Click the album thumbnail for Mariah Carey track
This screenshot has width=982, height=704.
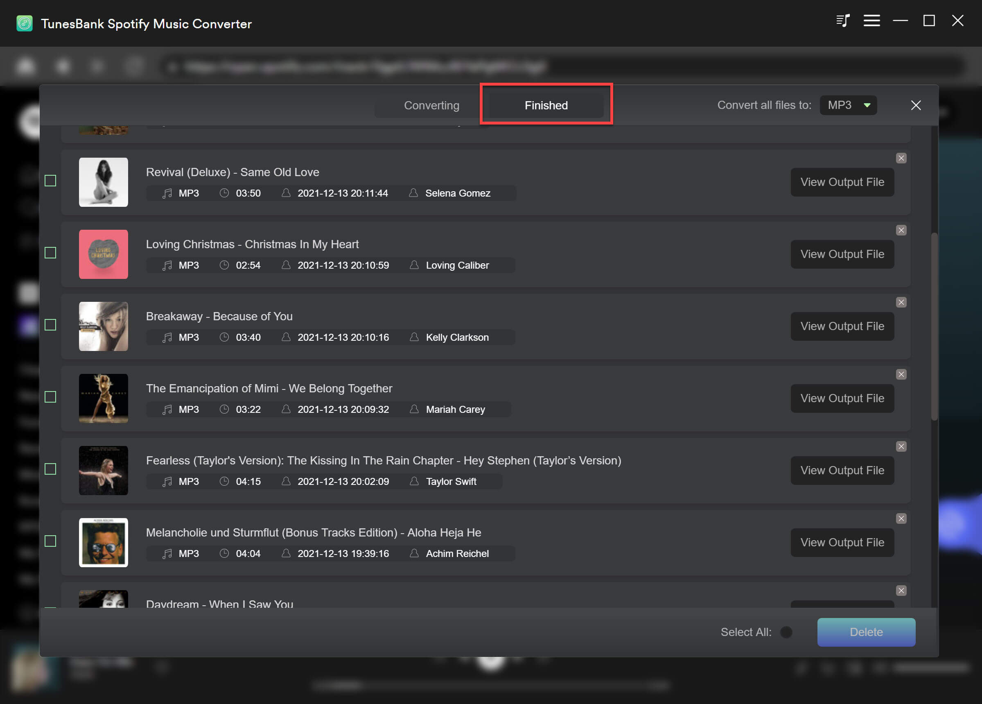click(104, 398)
